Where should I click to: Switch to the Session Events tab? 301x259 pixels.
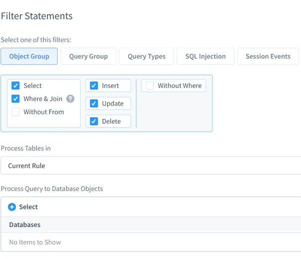pos(267,56)
